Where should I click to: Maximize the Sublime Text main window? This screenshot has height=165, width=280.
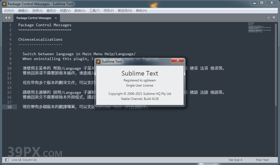tap(262, 3)
